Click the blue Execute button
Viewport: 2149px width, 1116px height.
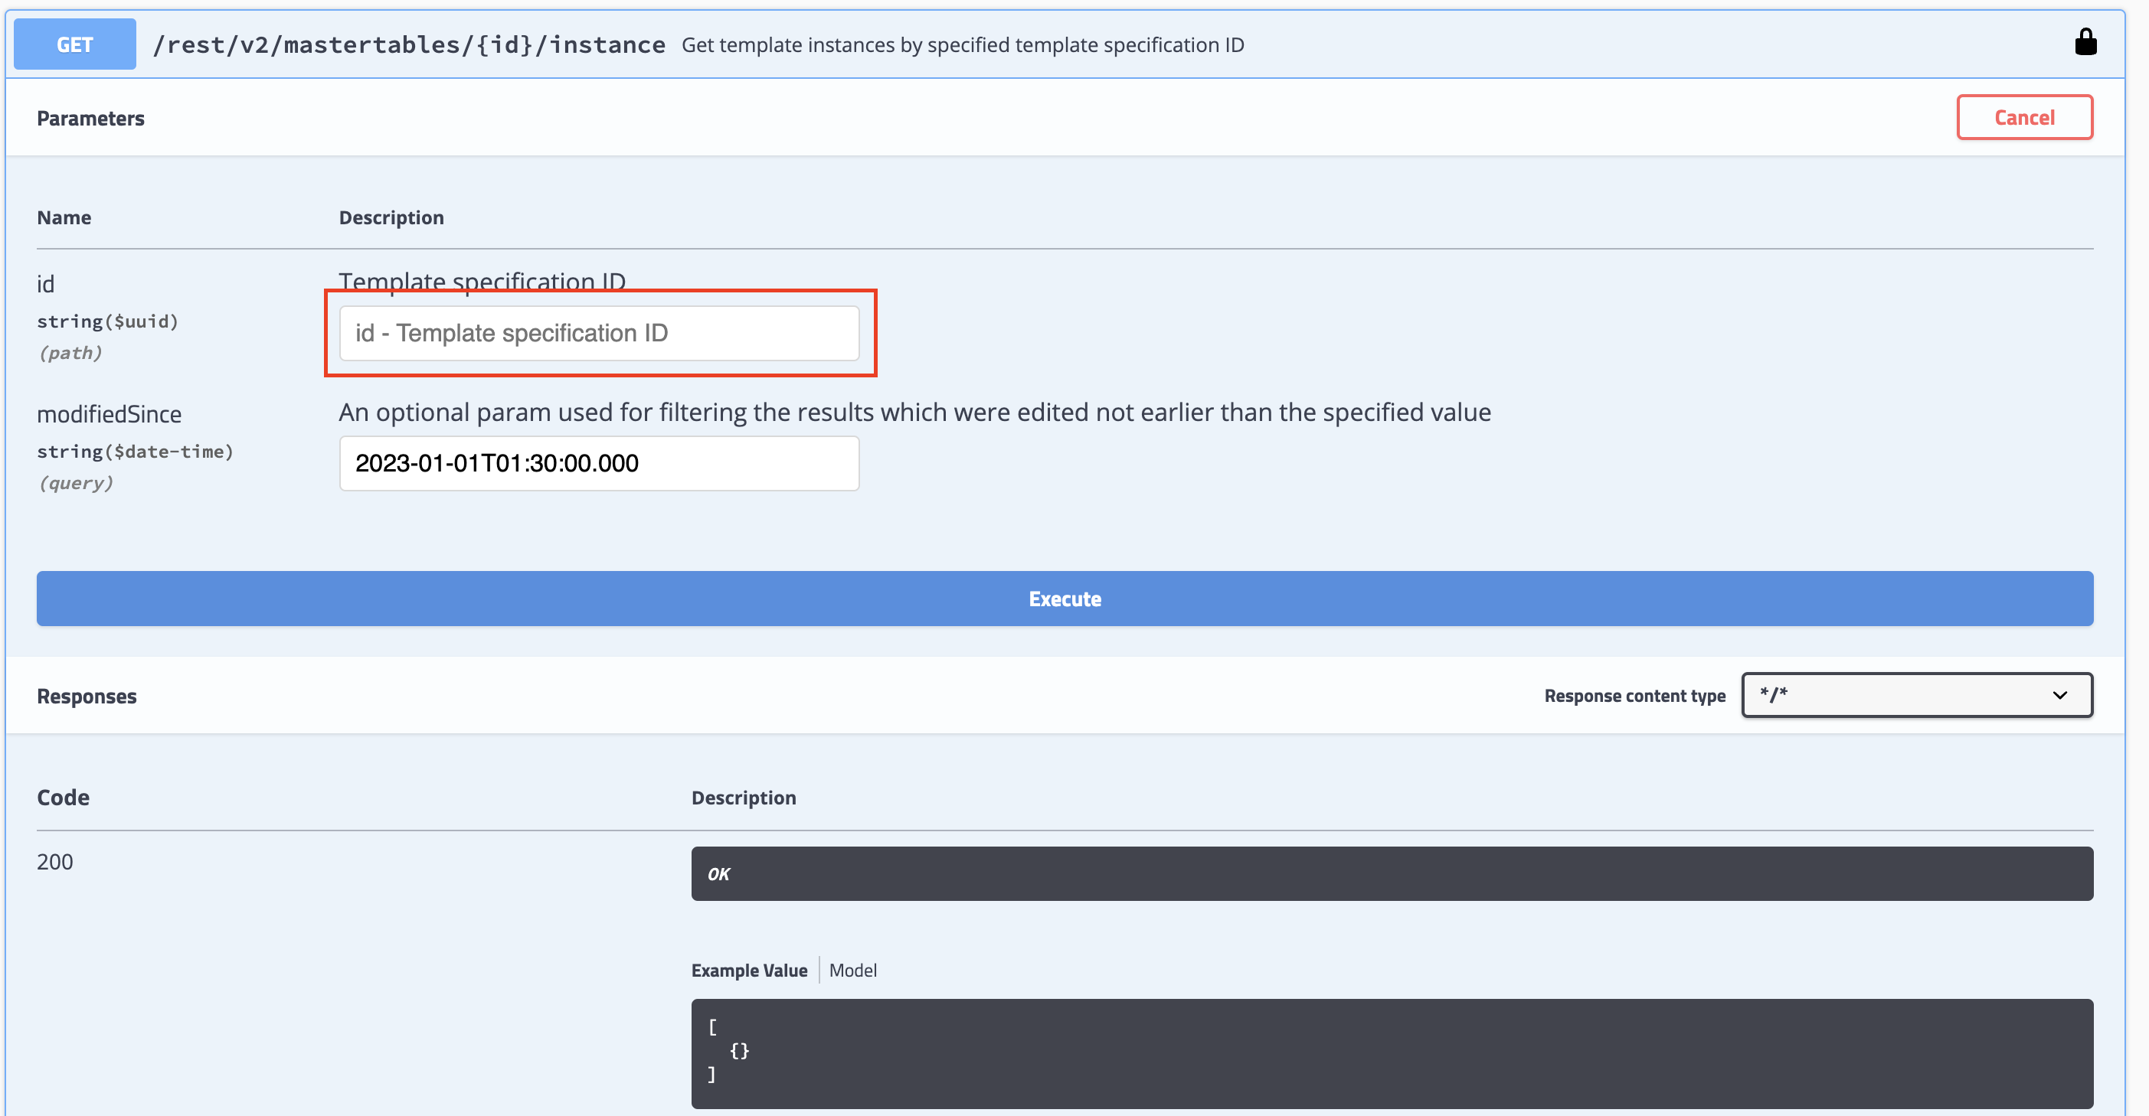click(x=1065, y=599)
